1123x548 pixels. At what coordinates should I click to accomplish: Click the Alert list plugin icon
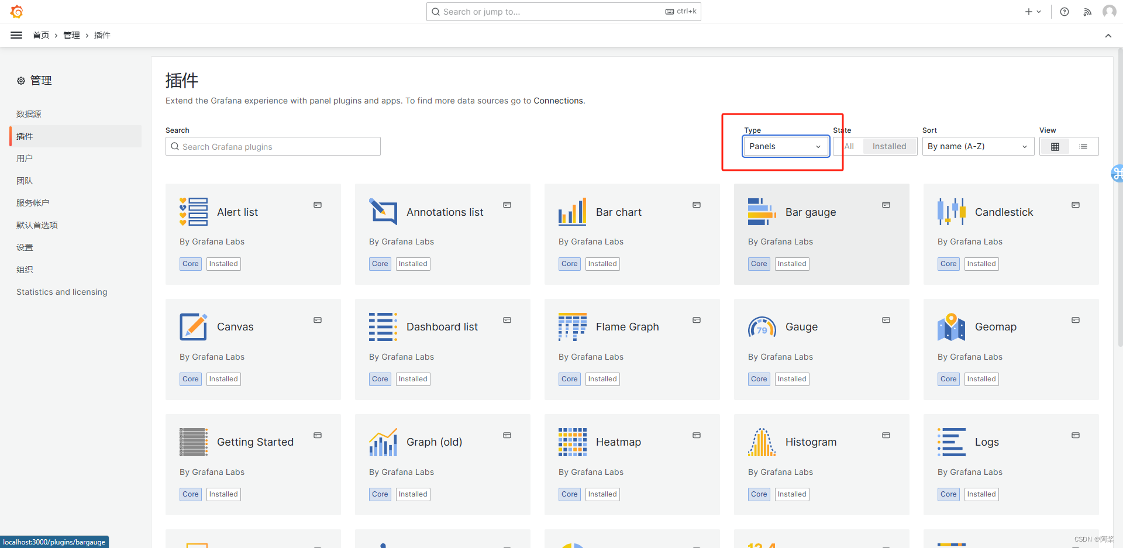click(194, 212)
